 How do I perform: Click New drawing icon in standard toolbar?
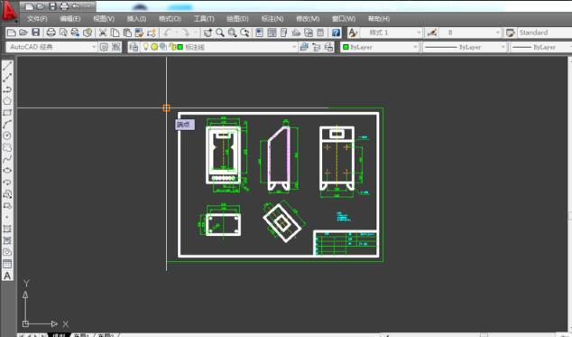pos(12,33)
